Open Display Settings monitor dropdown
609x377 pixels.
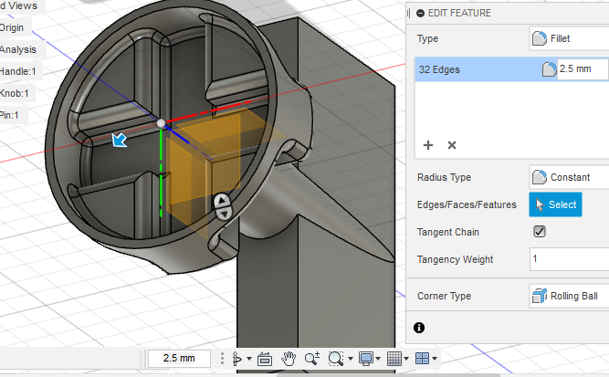pos(369,359)
